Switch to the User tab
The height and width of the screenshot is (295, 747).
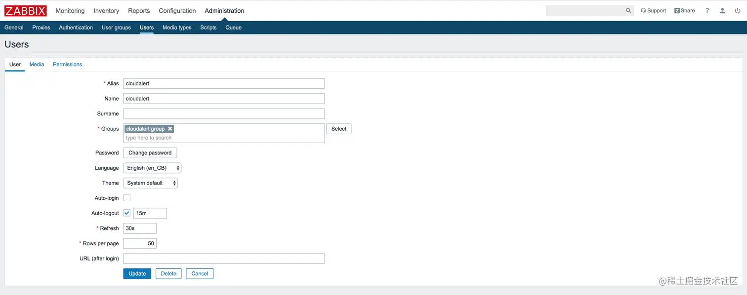pyautogui.click(x=15, y=65)
